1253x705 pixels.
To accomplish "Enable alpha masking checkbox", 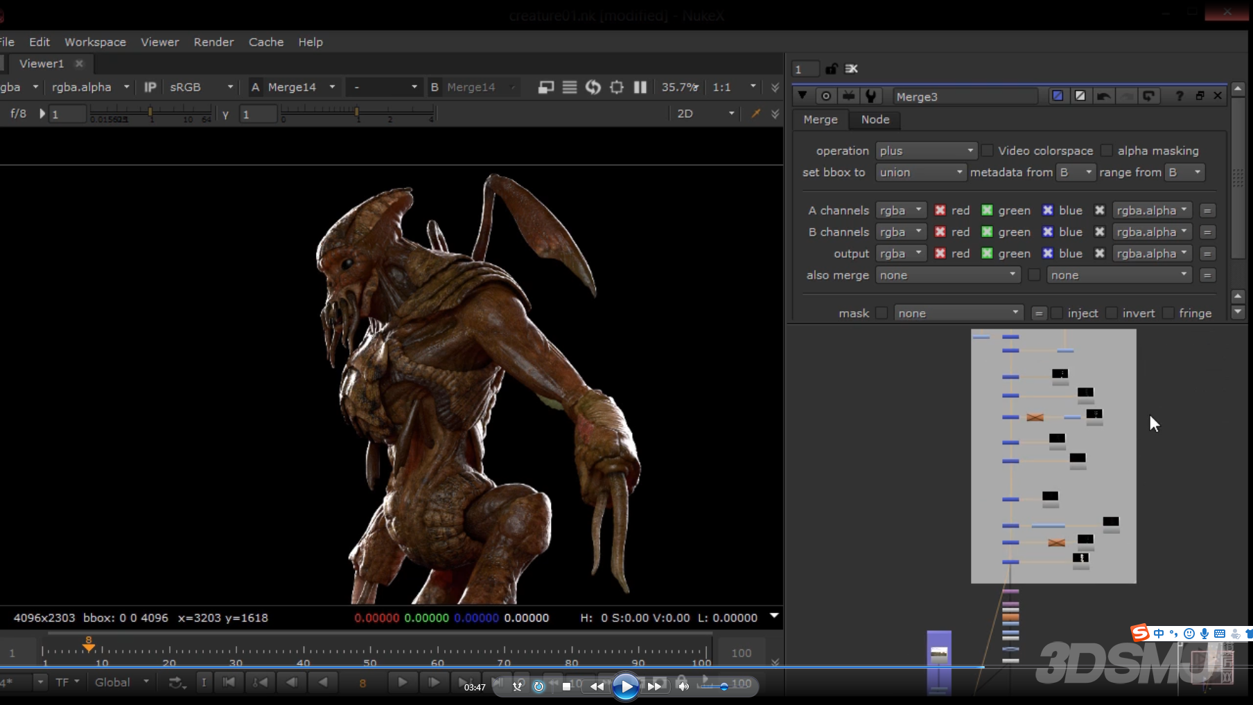I will [1107, 150].
